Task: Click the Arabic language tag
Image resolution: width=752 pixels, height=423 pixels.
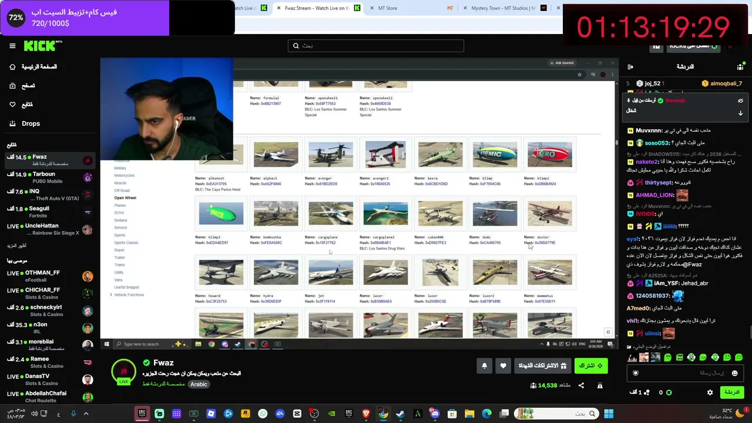Action: 199,384
